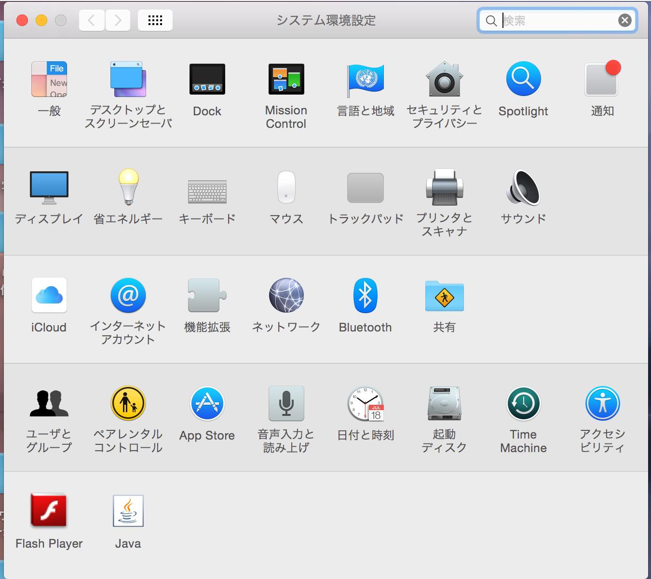Image resolution: width=651 pixels, height=579 pixels.
Task: Open 音声入力と読み上げ microphone icon
Action: click(286, 403)
